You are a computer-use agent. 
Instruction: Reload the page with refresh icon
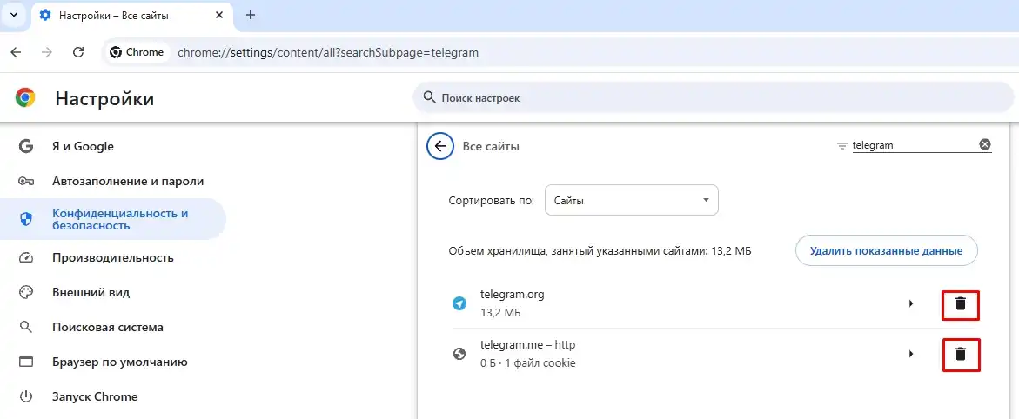pos(78,53)
